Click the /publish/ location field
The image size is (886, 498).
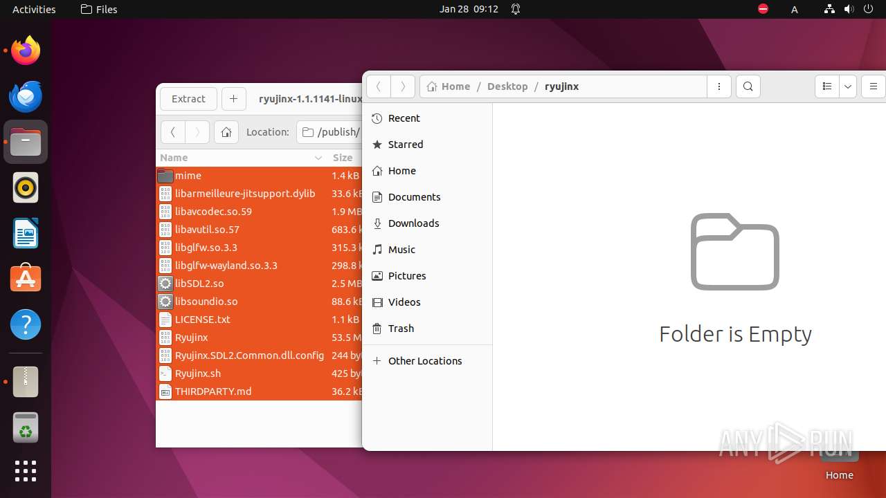coord(329,132)
